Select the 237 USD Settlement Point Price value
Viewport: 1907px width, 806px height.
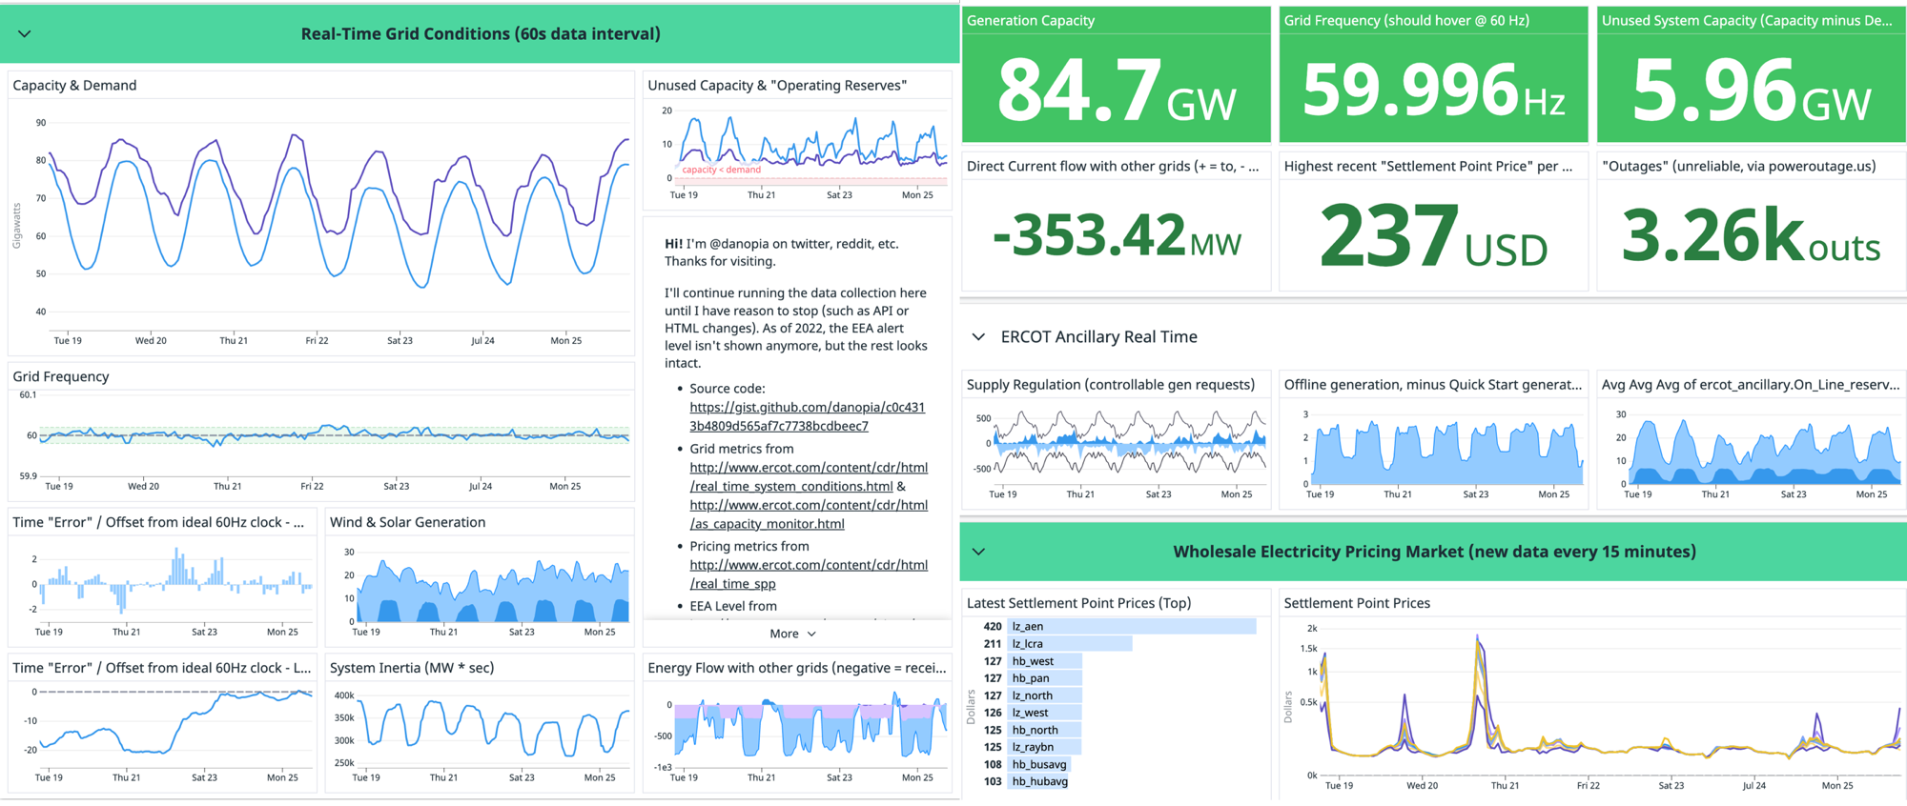1433,236
